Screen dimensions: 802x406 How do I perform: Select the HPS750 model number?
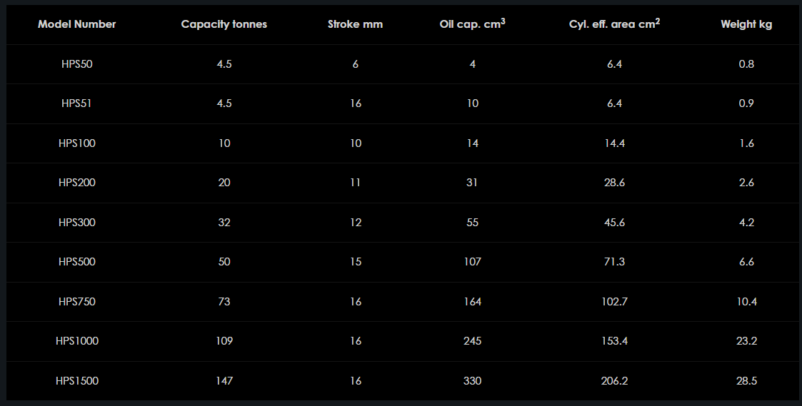point(77,302)
